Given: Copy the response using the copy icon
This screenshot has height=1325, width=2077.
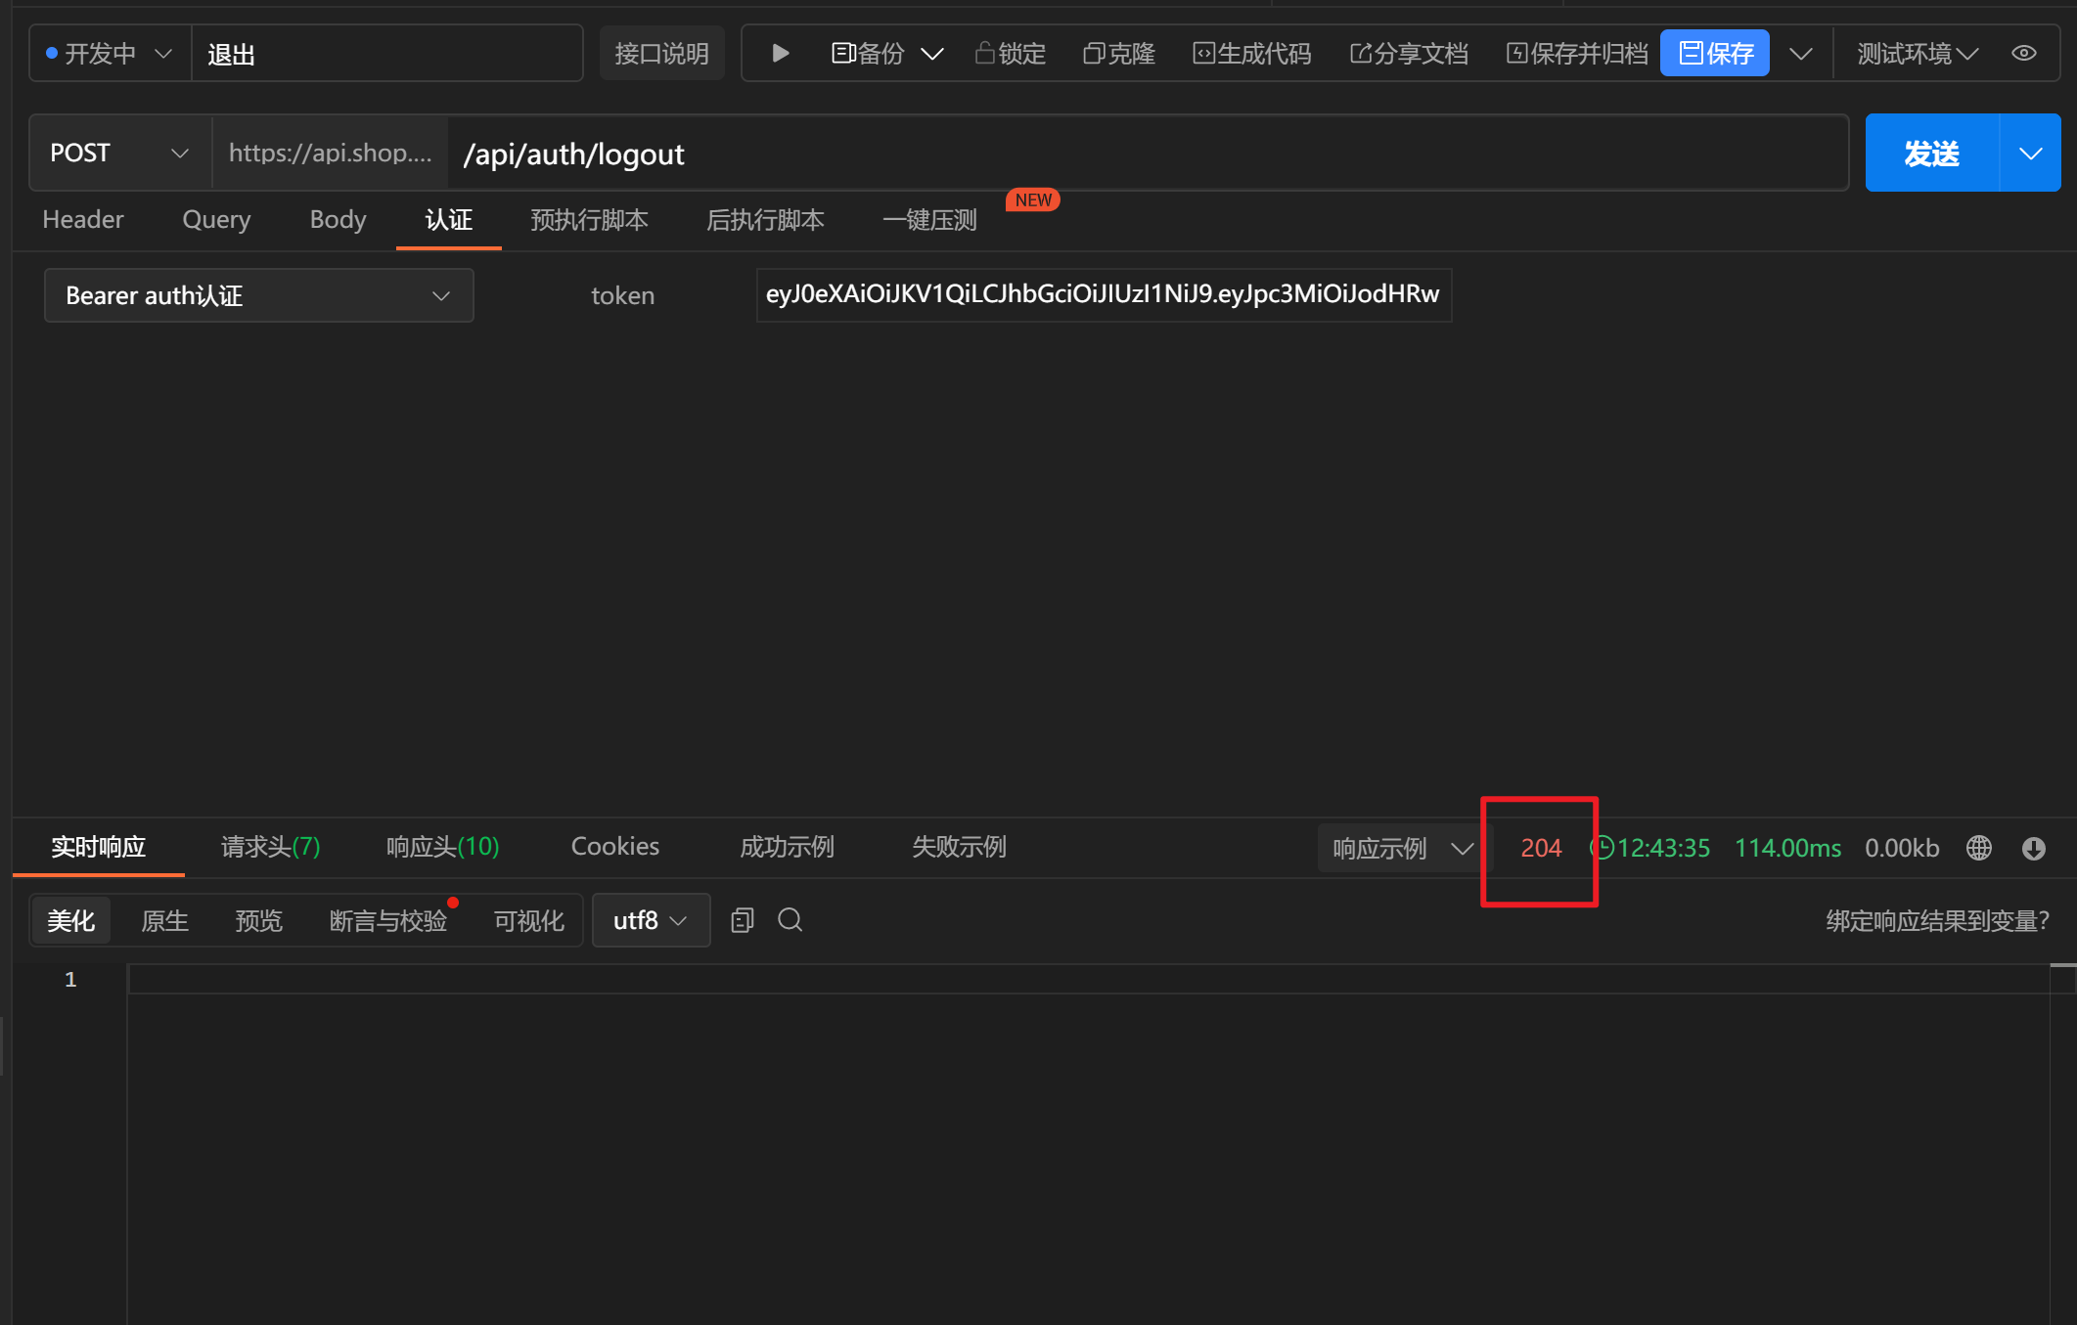Looking at the screenshot, I should point(741,919).
